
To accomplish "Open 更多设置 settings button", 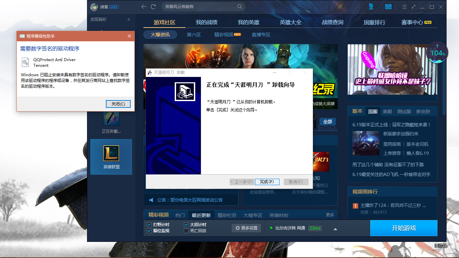I will coord(246,228).
